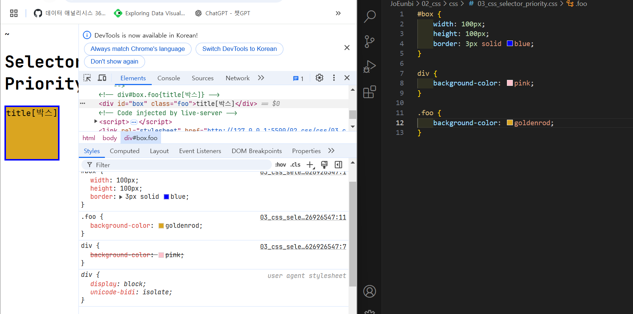Viewport: 633px width, 314px height.
Task: Close the DevTools panel
Action: point(347,78)
